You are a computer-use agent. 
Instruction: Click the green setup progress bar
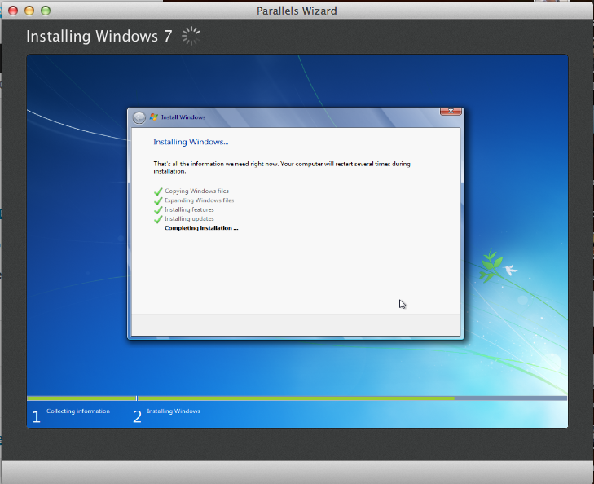(297, 398)
